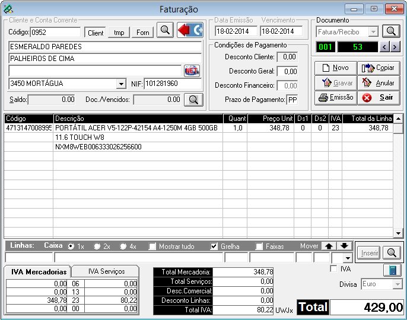Image resolution: width=407 pixels, height=320 pixels.
Task: Click the magnifier beside Doc./Vencidos field
Action: click(193, 100)
